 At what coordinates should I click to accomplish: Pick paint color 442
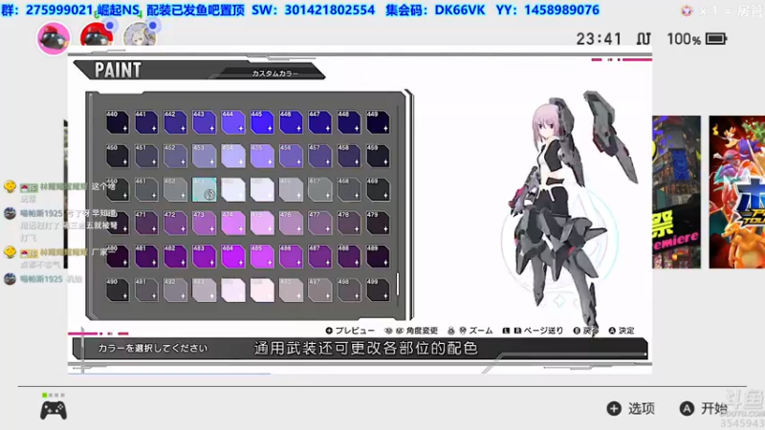(x=175, y=122)
